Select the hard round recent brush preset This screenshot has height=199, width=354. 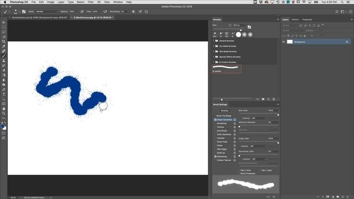[x=238, y=35]
